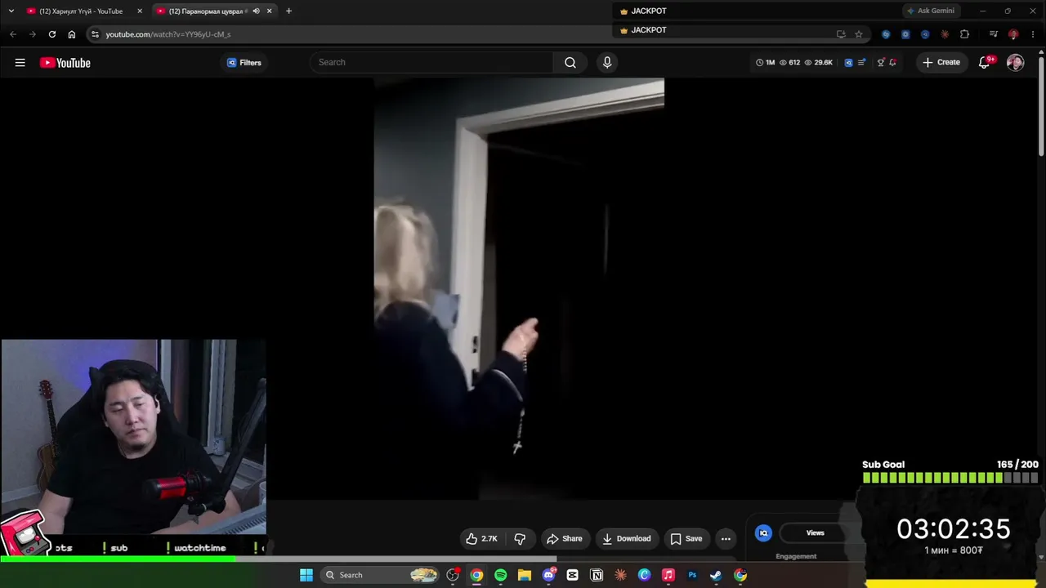The height and width of the screenshot is (588, 1046).
Task: Download the video
Action: point(627,539)
